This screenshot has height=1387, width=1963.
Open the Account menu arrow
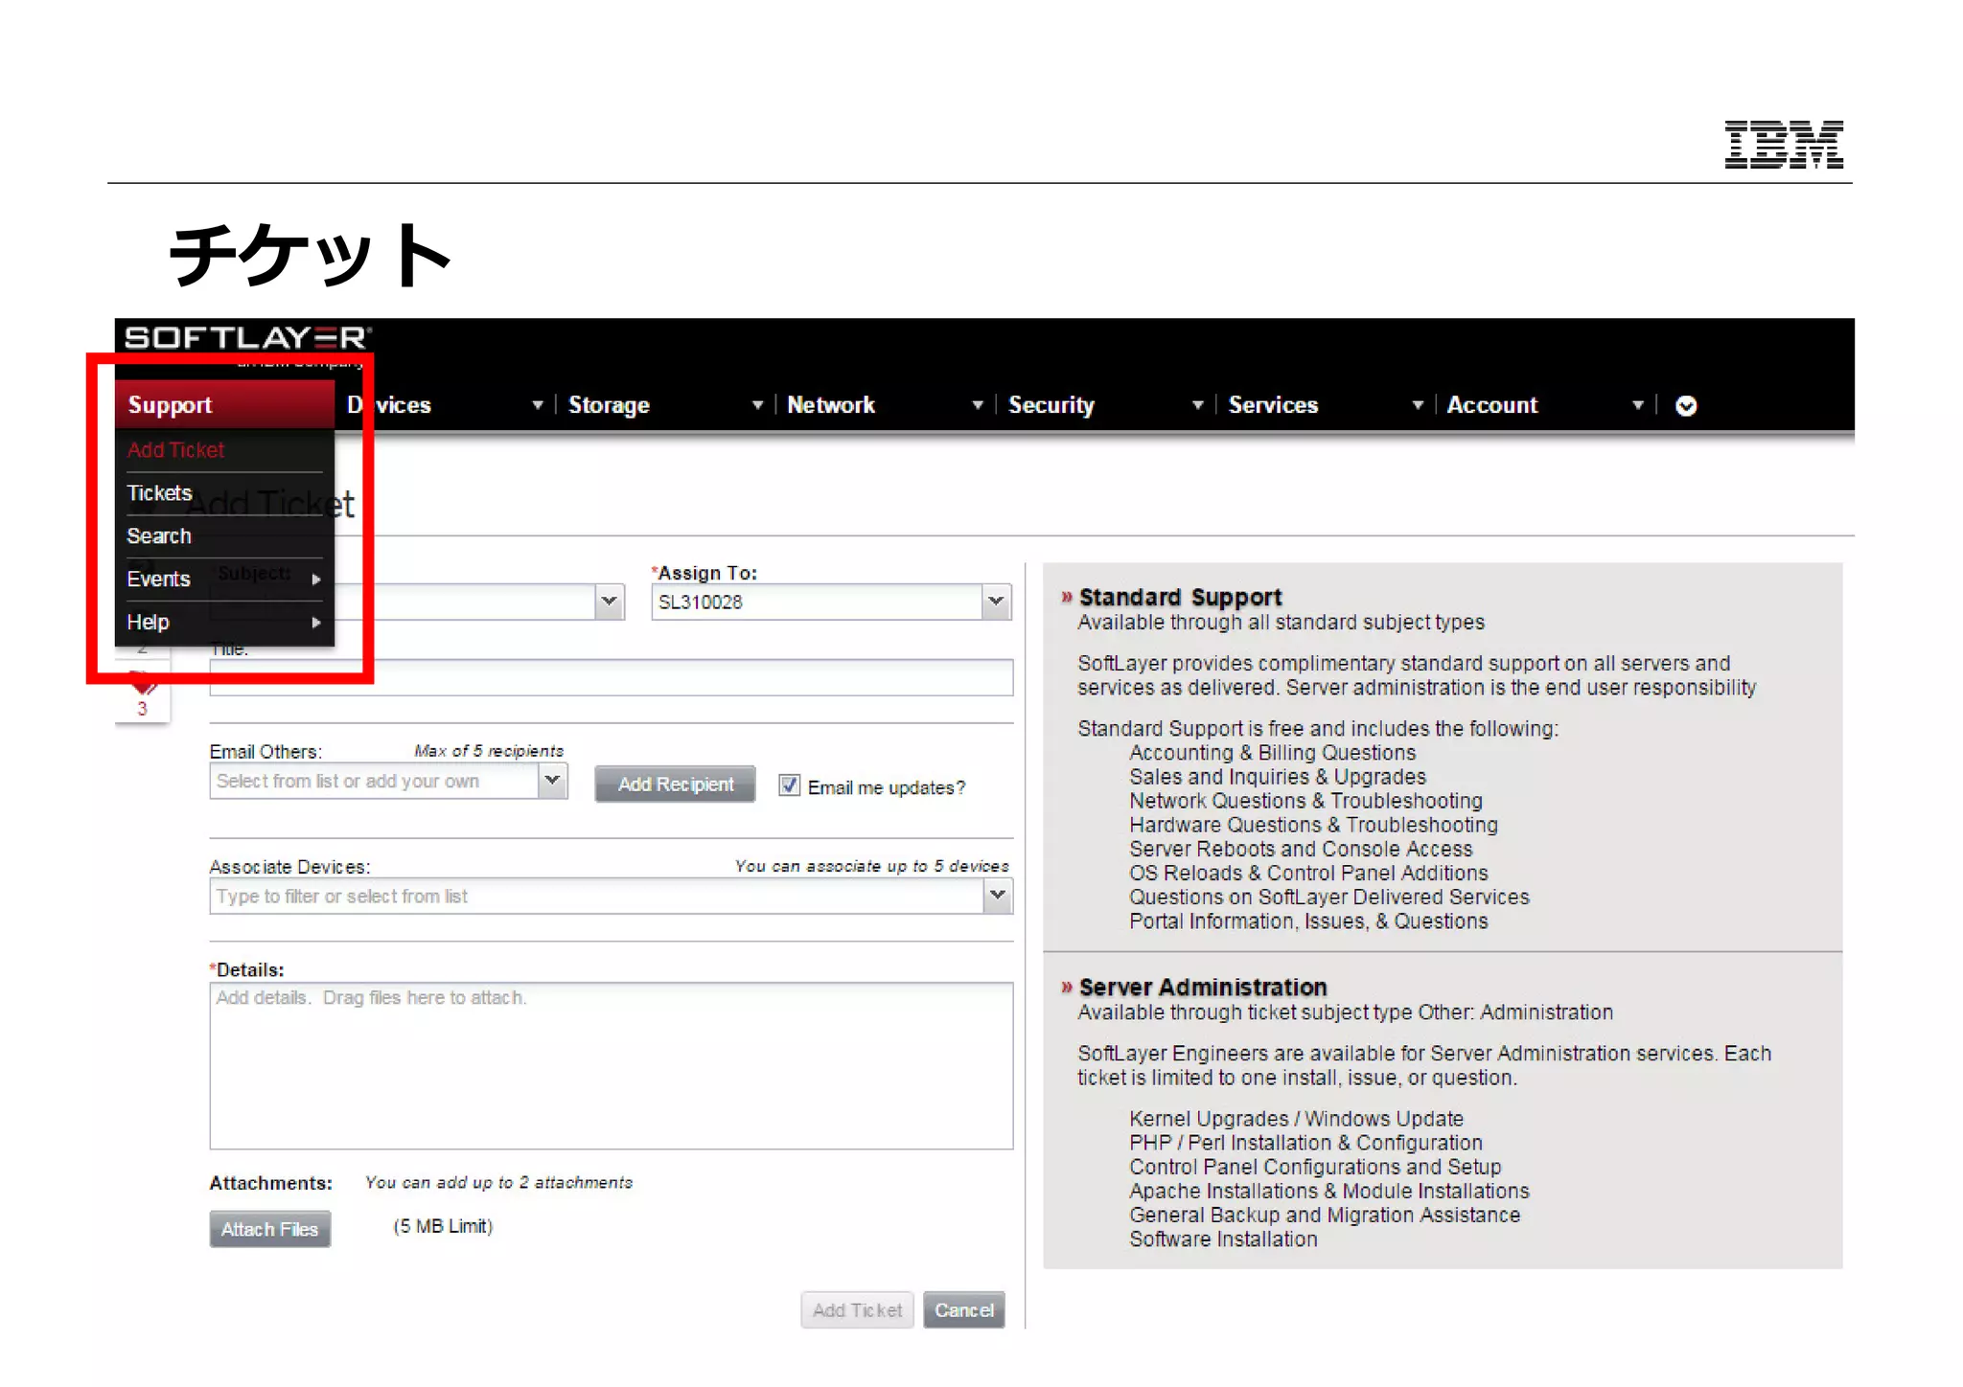1637,405
